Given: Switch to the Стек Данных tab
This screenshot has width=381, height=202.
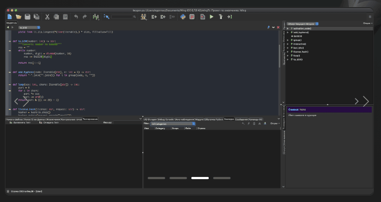Looking at the screenshot, I should coord(39,119).
